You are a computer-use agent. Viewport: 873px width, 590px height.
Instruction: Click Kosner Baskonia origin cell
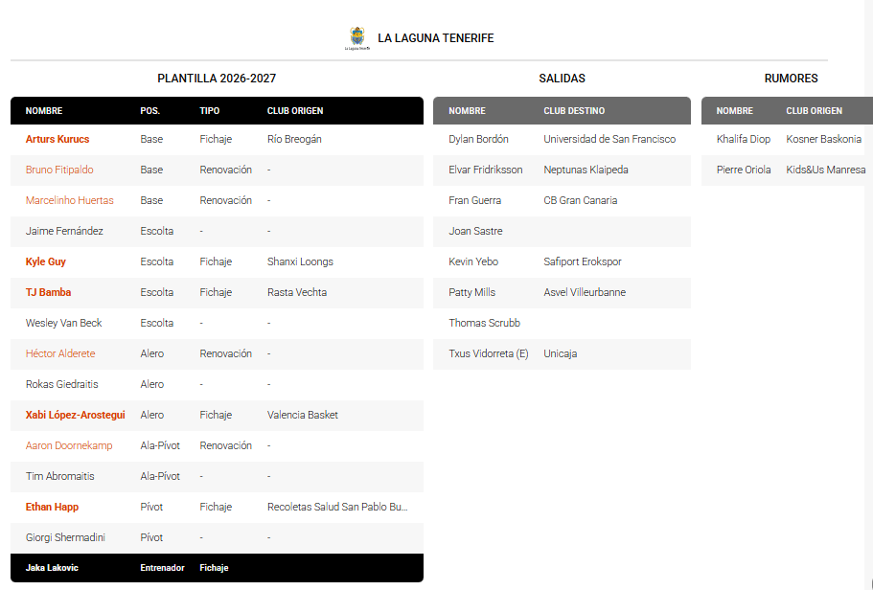click(823, 139)
